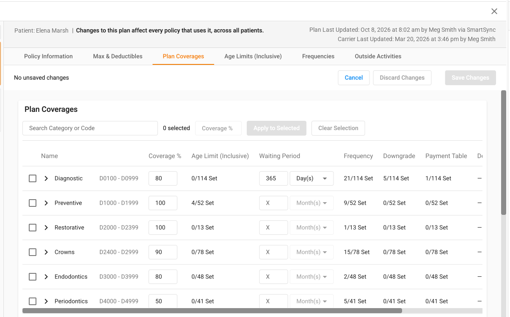
Task: Click Diagnostic downgrade 5/114 Set
Action: pos(396,178)
